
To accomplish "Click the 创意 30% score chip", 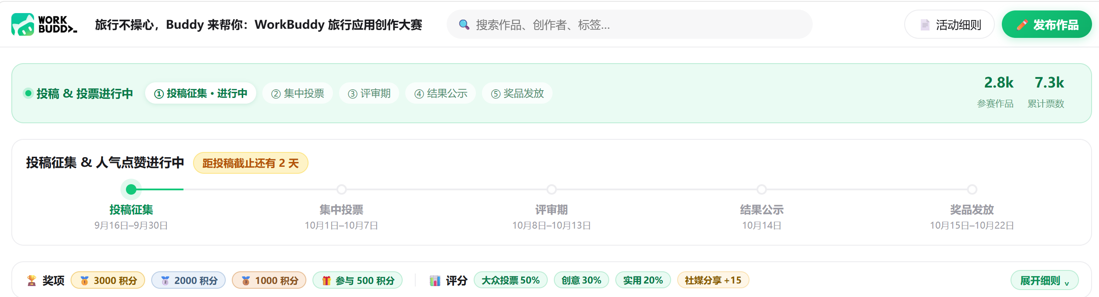I will (x=581, y=280).
